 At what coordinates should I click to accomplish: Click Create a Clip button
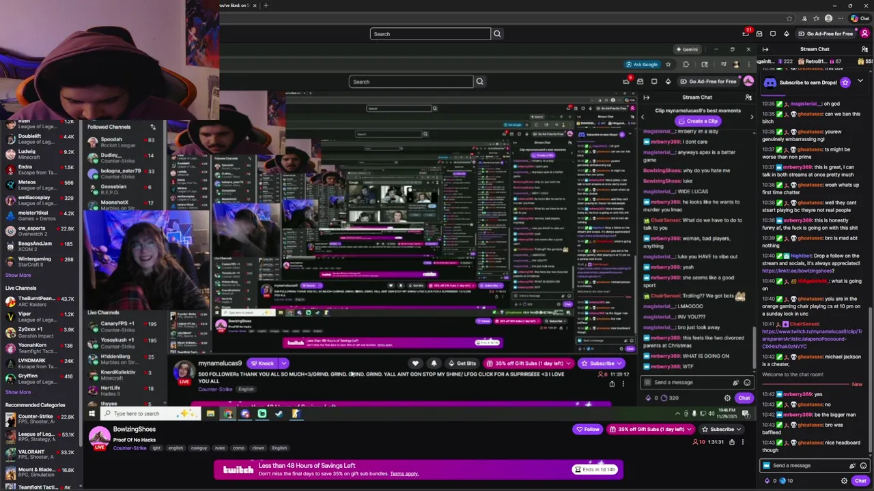tap(697, 121)
